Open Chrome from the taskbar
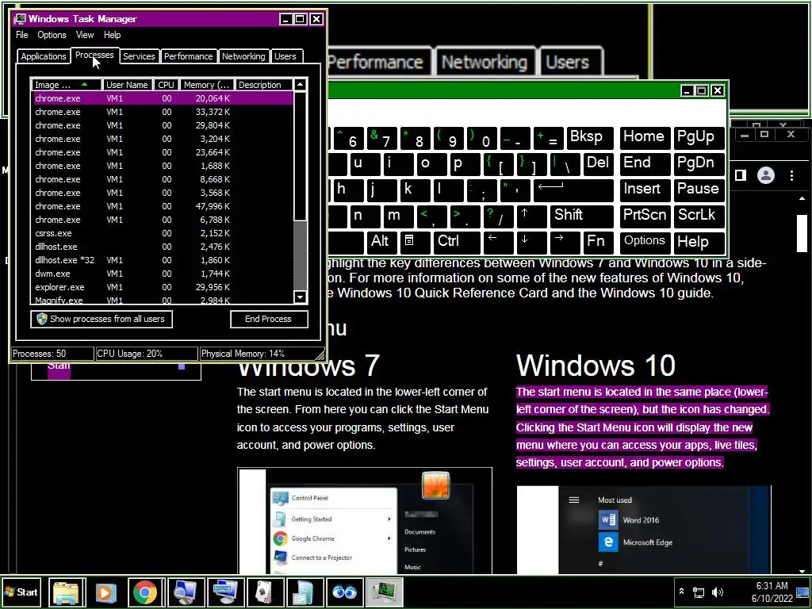 (x=145, y=592)
